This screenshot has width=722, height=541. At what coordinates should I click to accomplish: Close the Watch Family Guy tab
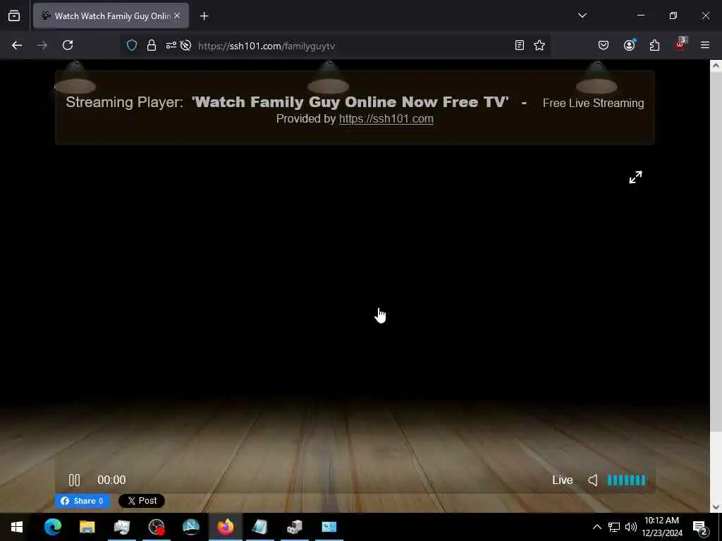click(x=177, y=15)
